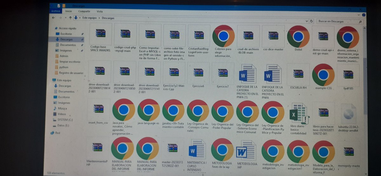Open the codigo-crud-php-mysql-main archive
381x176 pixels.
pyautogui.click(x=125, y=38)
